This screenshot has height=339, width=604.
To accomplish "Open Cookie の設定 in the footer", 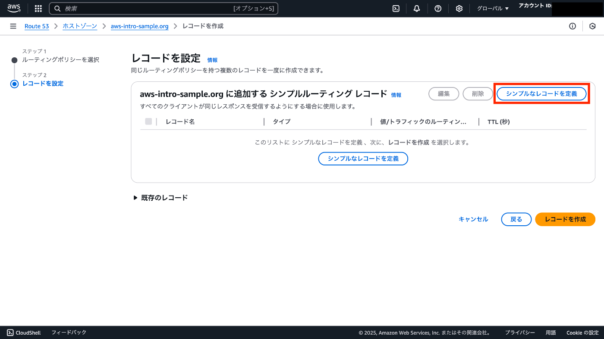I will [582, 333].
